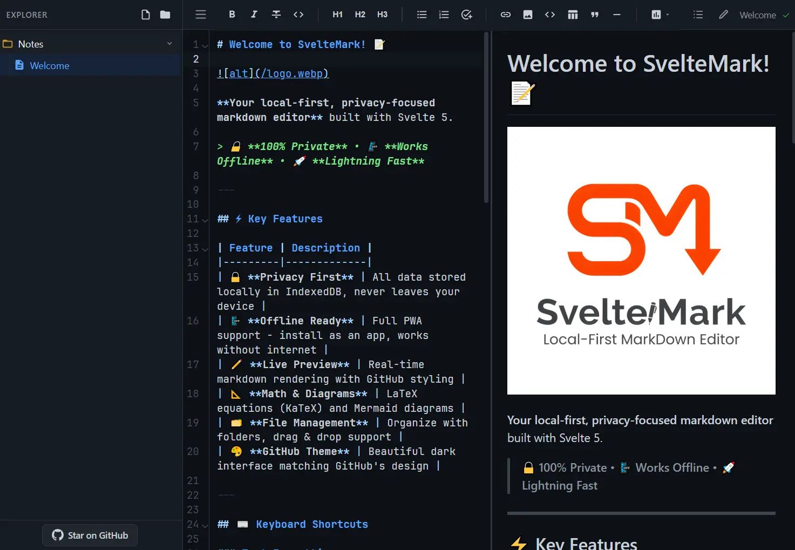Open the Welcome note in the sidebar

(50, 65)
